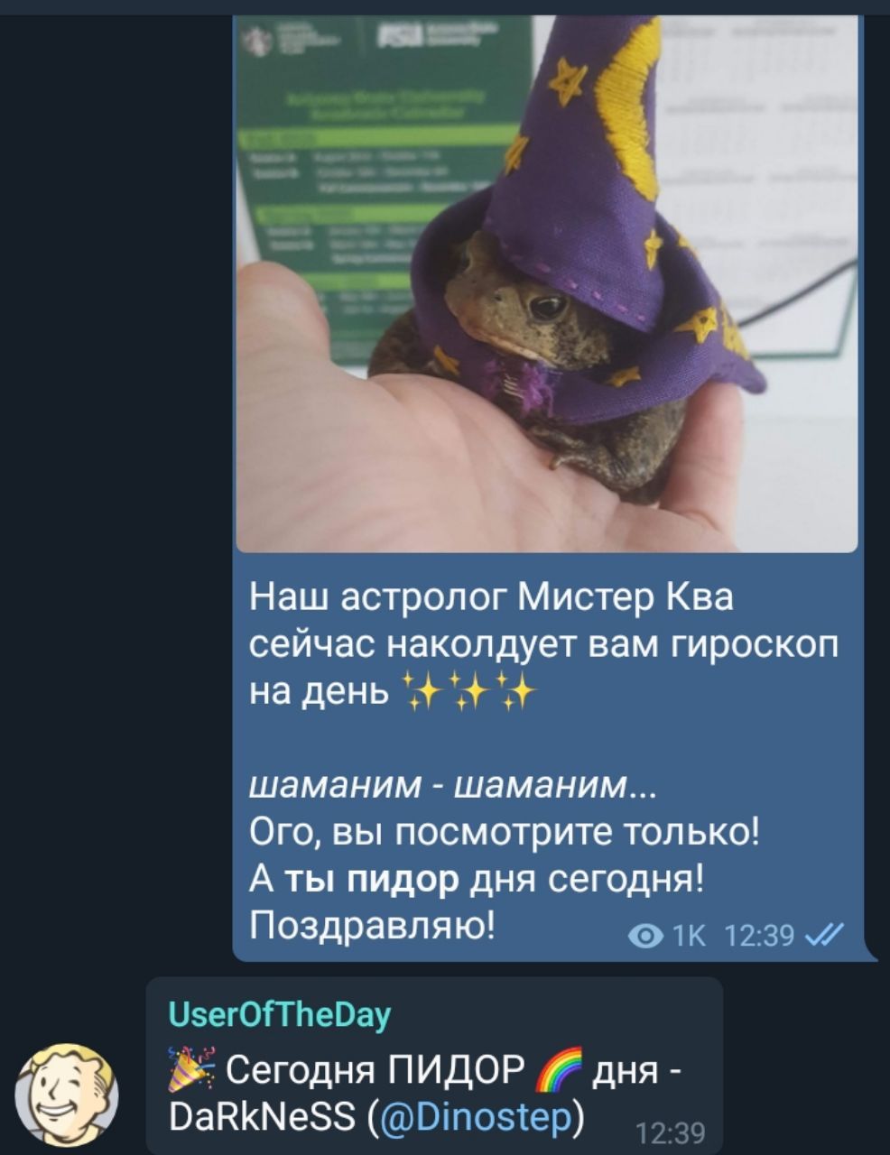890x1155 pixels.
Task: Click the channel post 12:39 timestamp
Action: [x=758, y=938]
